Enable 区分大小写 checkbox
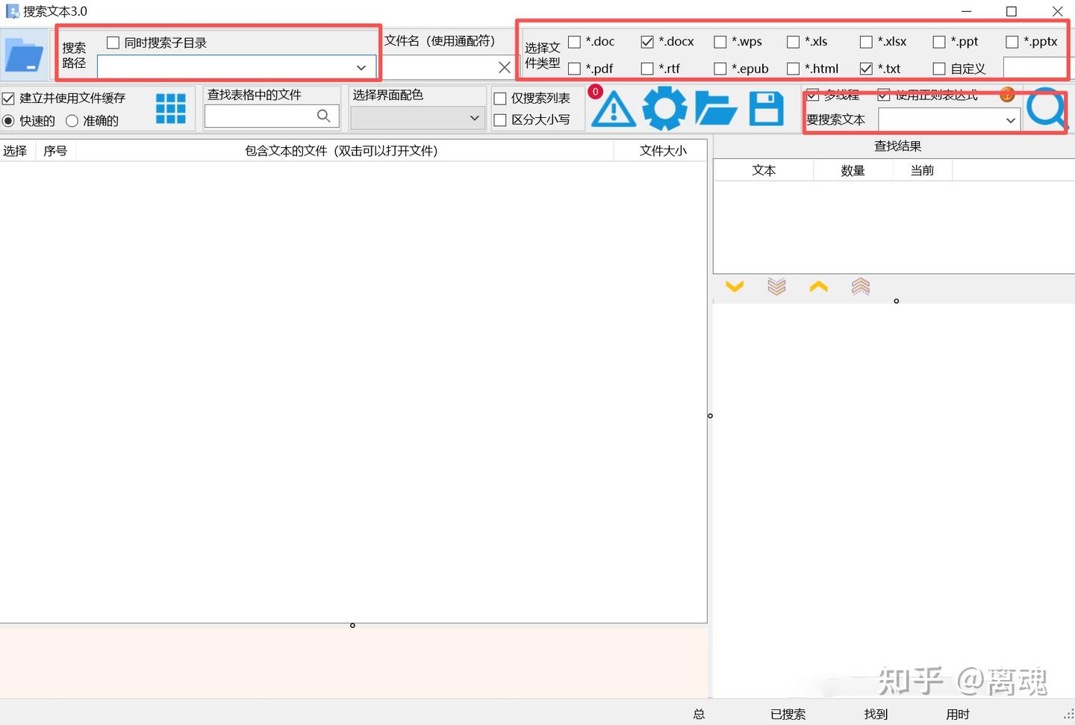Image resolution: width=1075 pixels, height=725 pixels. click(x=500, y=119)
